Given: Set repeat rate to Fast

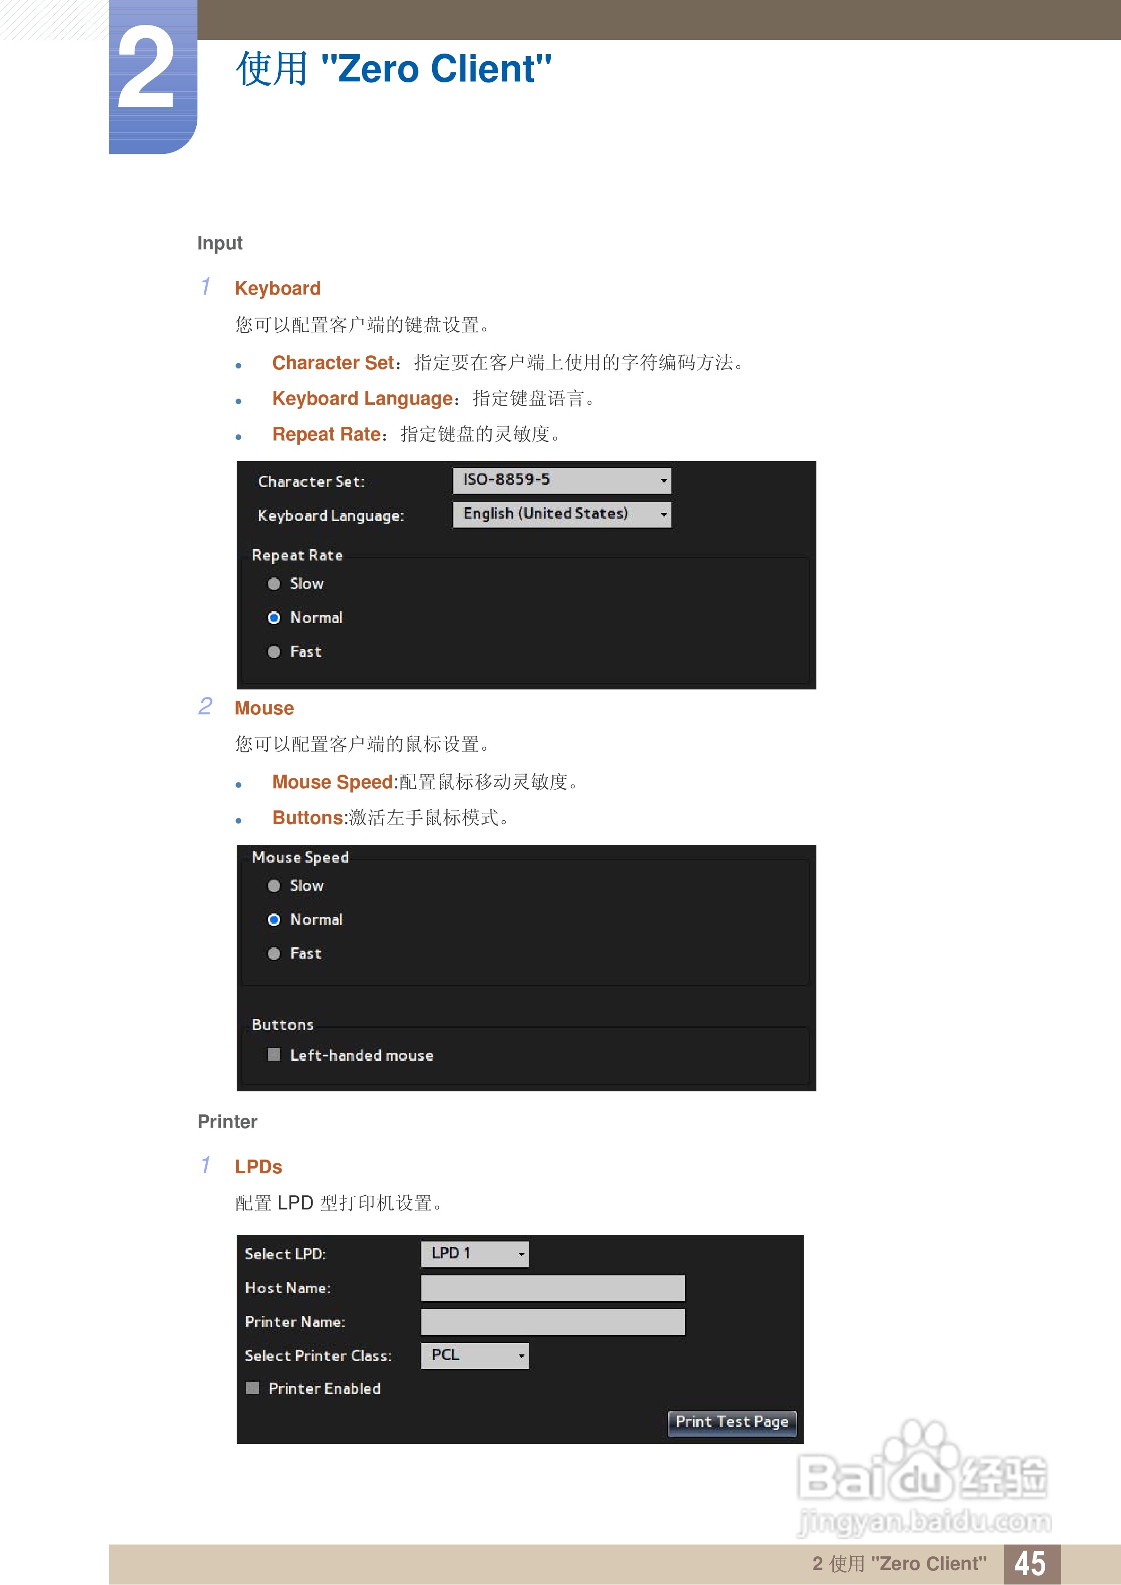Looking at the screenshot, I should point(274,652).
